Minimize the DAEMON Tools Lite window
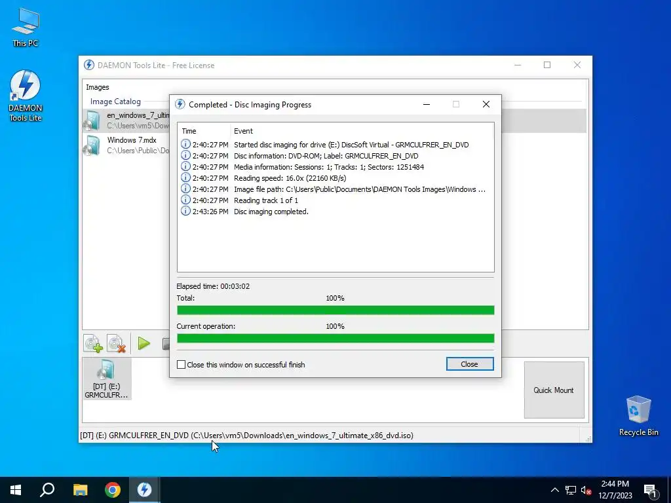Image resolution: width=671 pixels, height=503 pixels. (518, 65)
